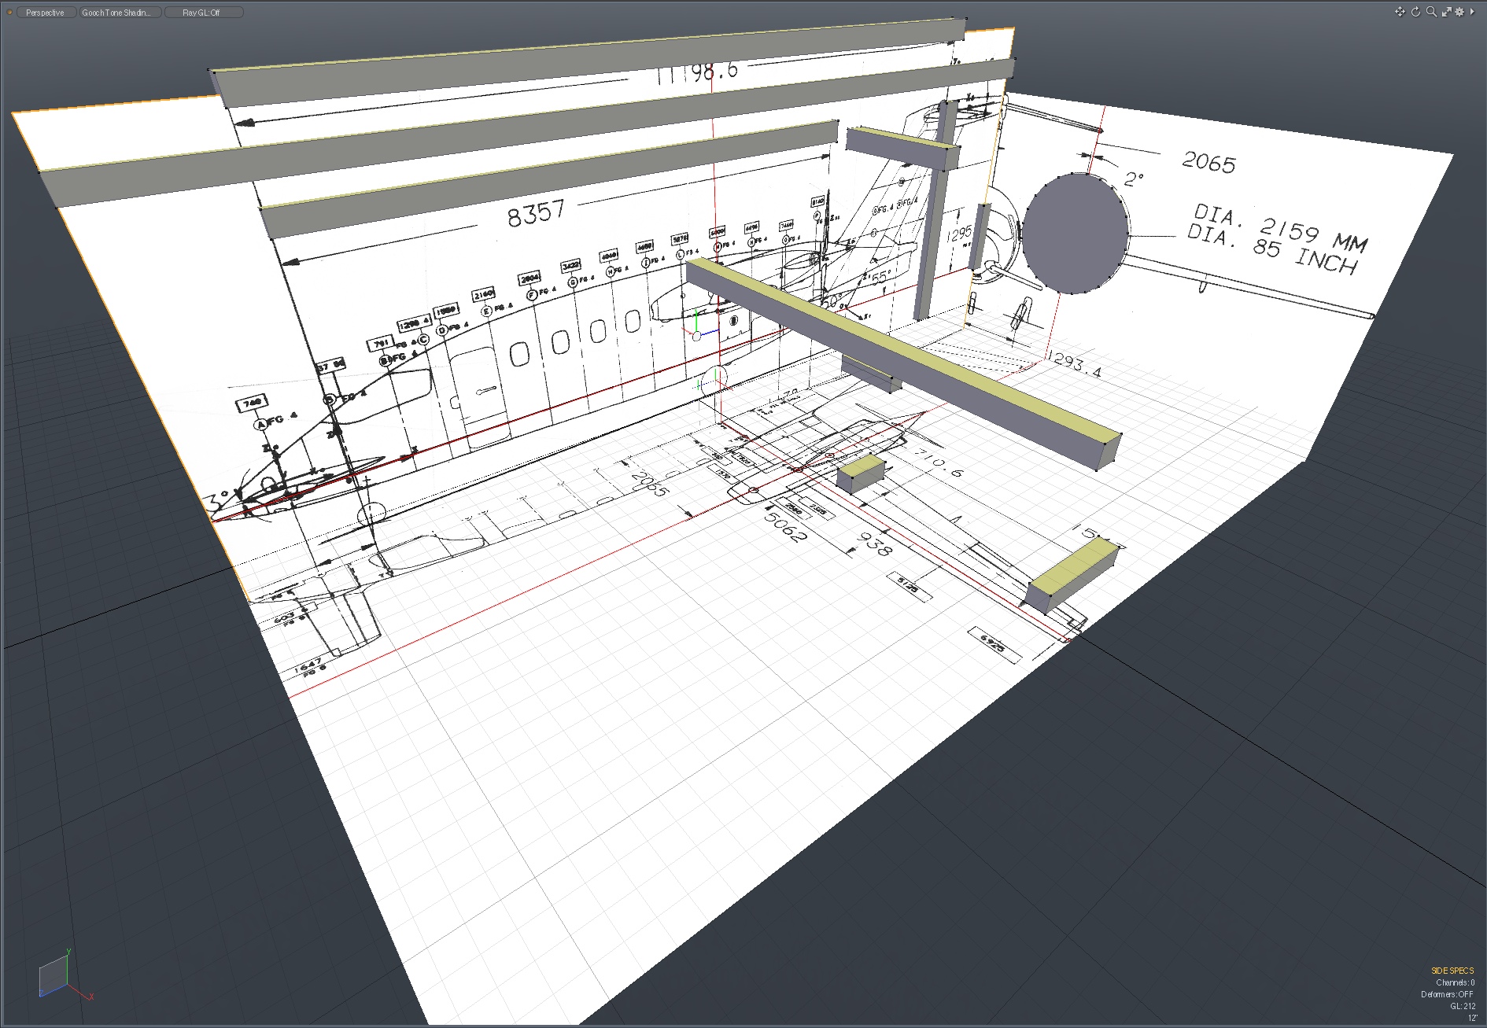The width and height of the screenshot is (1487, 1028).
Task: Click the zoom magnifier icon
Action: pos(1431,12)
